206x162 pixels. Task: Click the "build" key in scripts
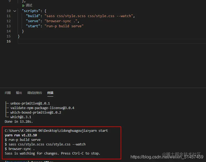(x=33, y=16)
